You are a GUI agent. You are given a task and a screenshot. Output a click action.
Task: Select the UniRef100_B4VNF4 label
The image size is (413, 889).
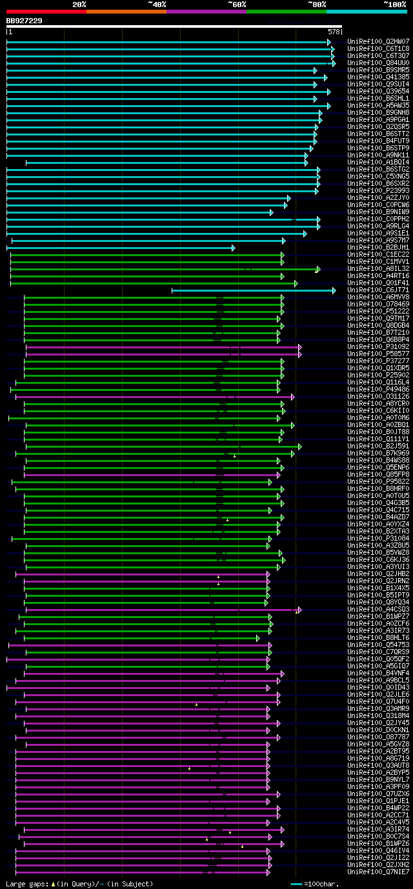378,673
